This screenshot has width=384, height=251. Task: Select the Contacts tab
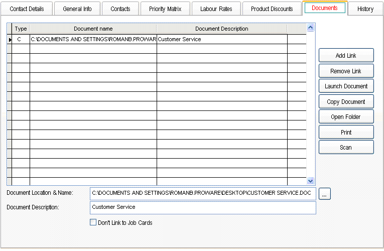120,9
